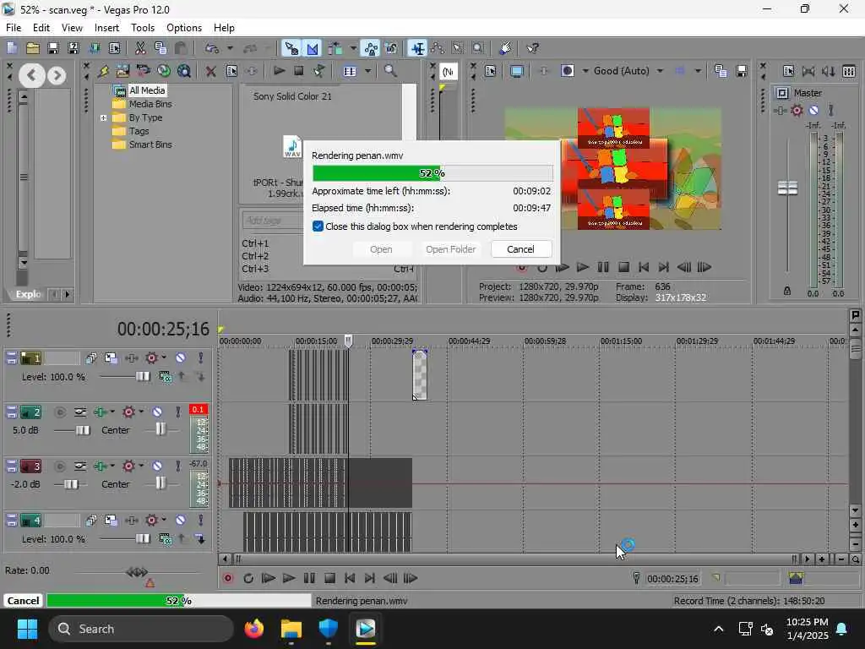
Task: Mute the Master bus
Action: [813, 111]
